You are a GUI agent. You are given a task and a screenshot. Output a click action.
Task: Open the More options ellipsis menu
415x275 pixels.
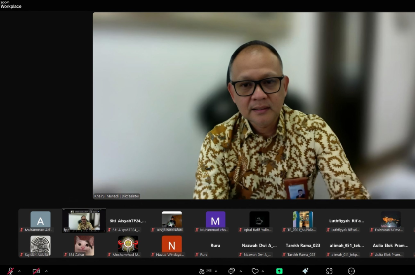[351, 271]
